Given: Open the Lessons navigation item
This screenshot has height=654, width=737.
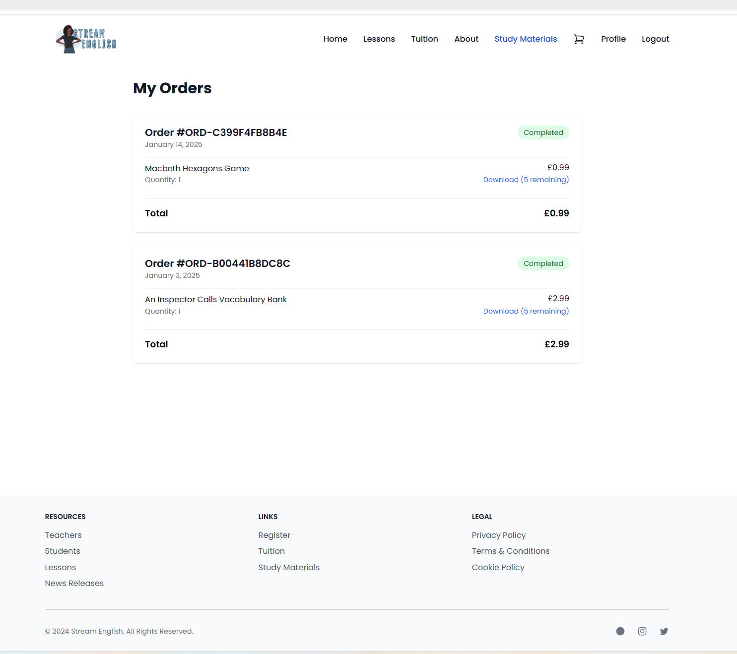Looking at the screenshot, I should pyautogui.click(x=379, y=39).
